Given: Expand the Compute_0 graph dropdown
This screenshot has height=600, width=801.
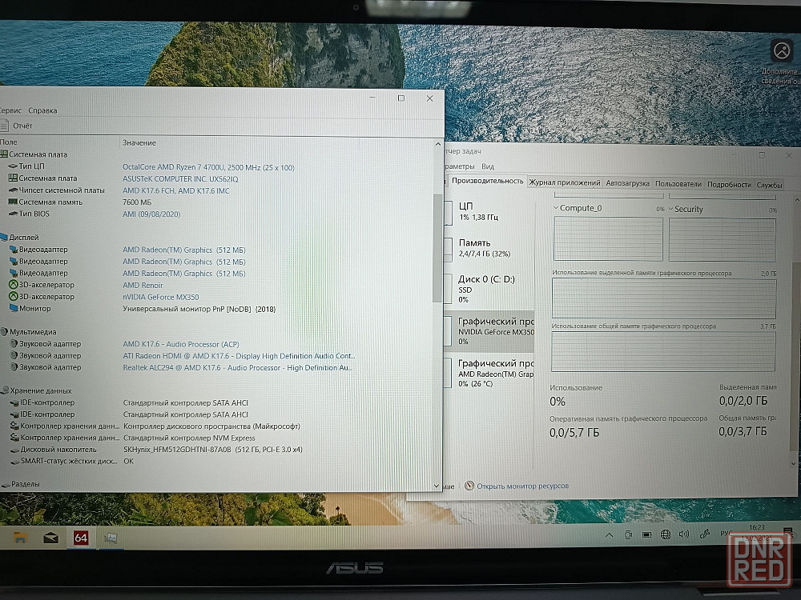Looking at the screenshot, I should tap(556, 208).
